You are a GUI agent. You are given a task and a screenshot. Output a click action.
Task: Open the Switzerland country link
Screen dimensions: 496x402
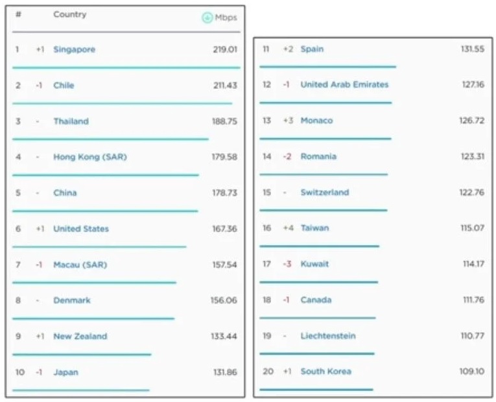pyautogui.click(x=324, y=193)
